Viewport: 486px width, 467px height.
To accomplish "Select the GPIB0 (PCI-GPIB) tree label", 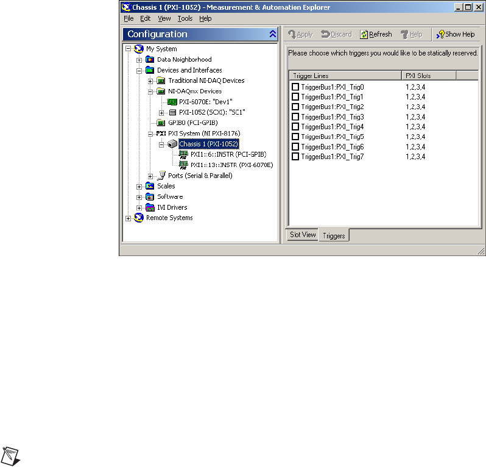I will click(x=193, y=123).
